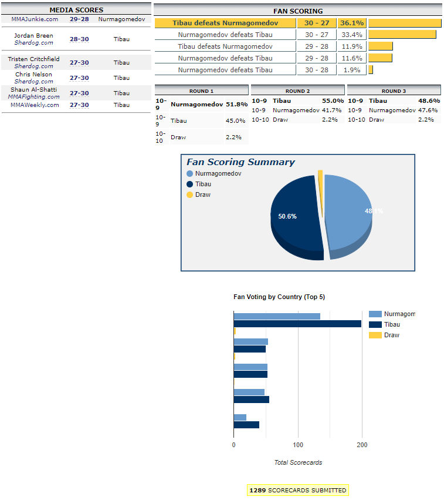Click the Total Scorecards axis label

coord(298,462)
